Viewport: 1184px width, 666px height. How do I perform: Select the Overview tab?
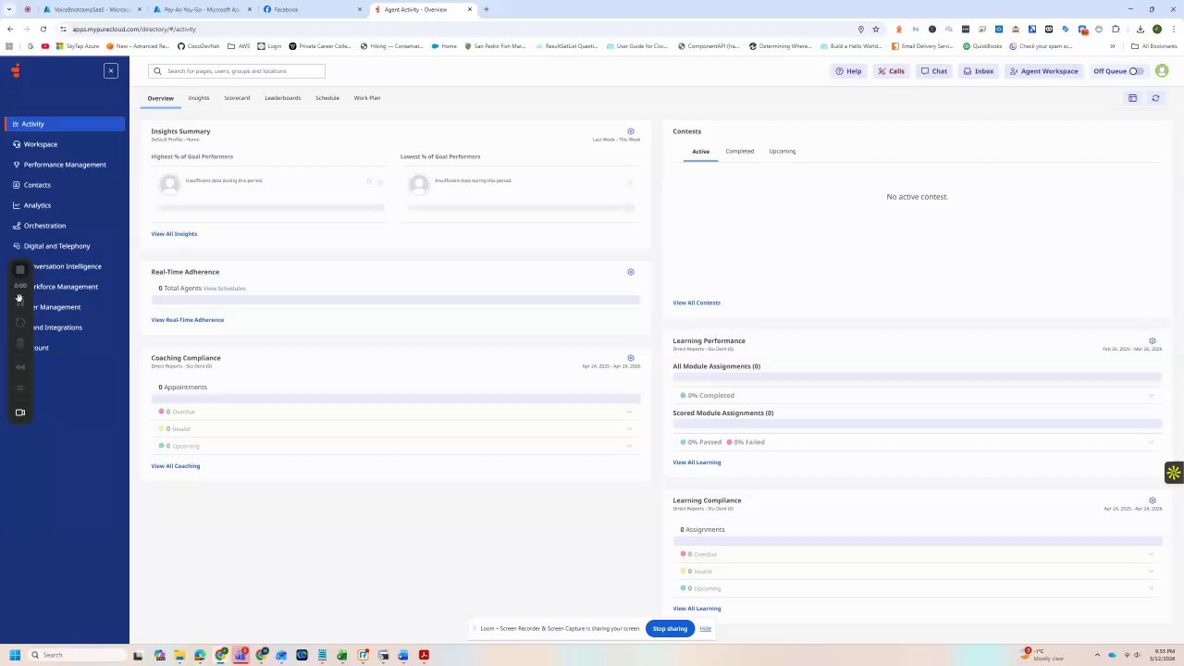[160, 98]
